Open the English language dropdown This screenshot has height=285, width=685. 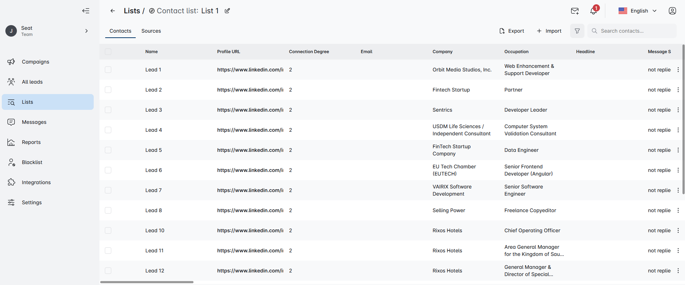(638, 11)
